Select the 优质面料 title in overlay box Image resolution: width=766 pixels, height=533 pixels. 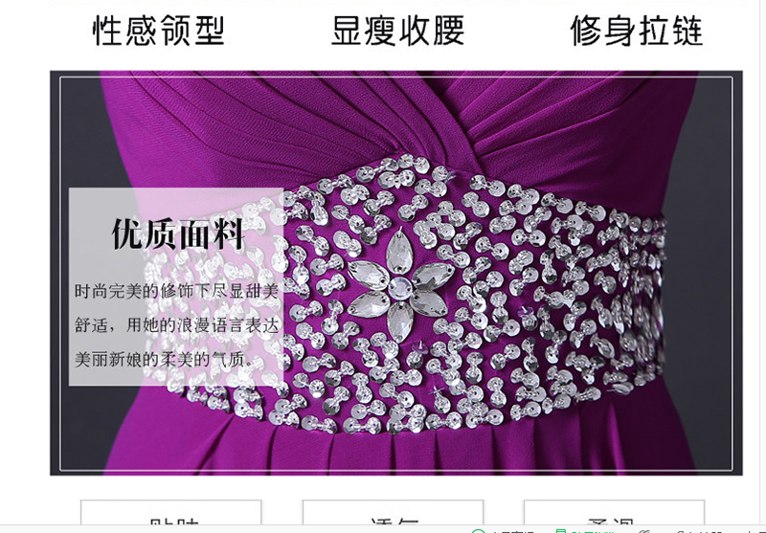(x=178, y=234)
